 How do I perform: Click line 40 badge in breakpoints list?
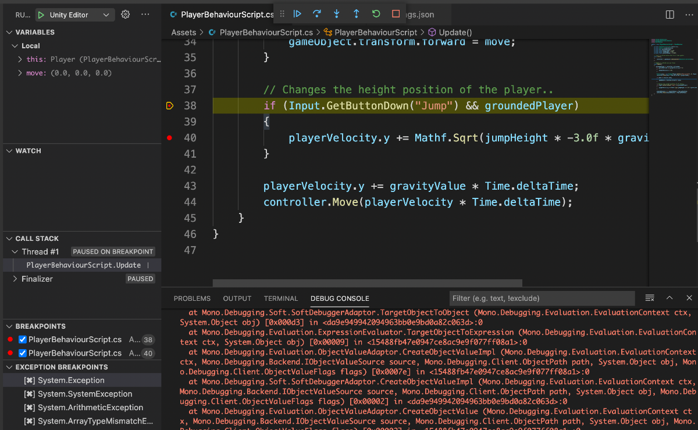[148, 353]
